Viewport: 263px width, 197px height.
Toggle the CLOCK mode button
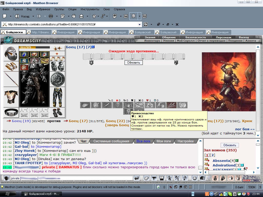tap(247, 180)
